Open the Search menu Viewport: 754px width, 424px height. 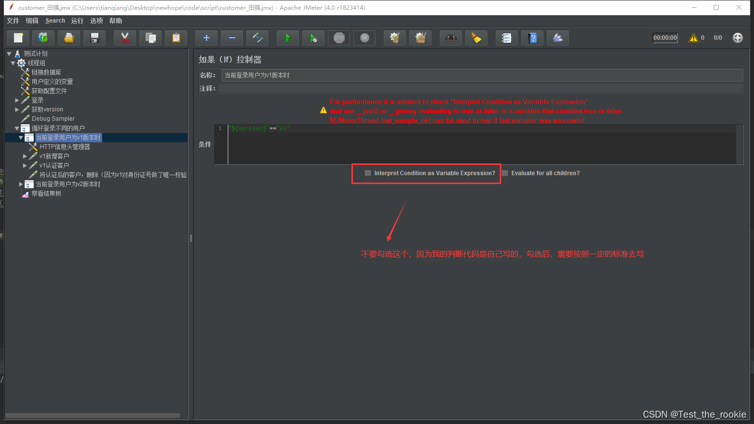55,21
